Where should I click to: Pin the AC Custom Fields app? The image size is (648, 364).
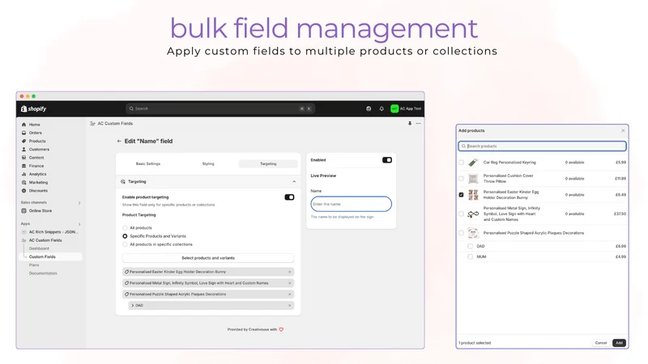coord(410,124)
